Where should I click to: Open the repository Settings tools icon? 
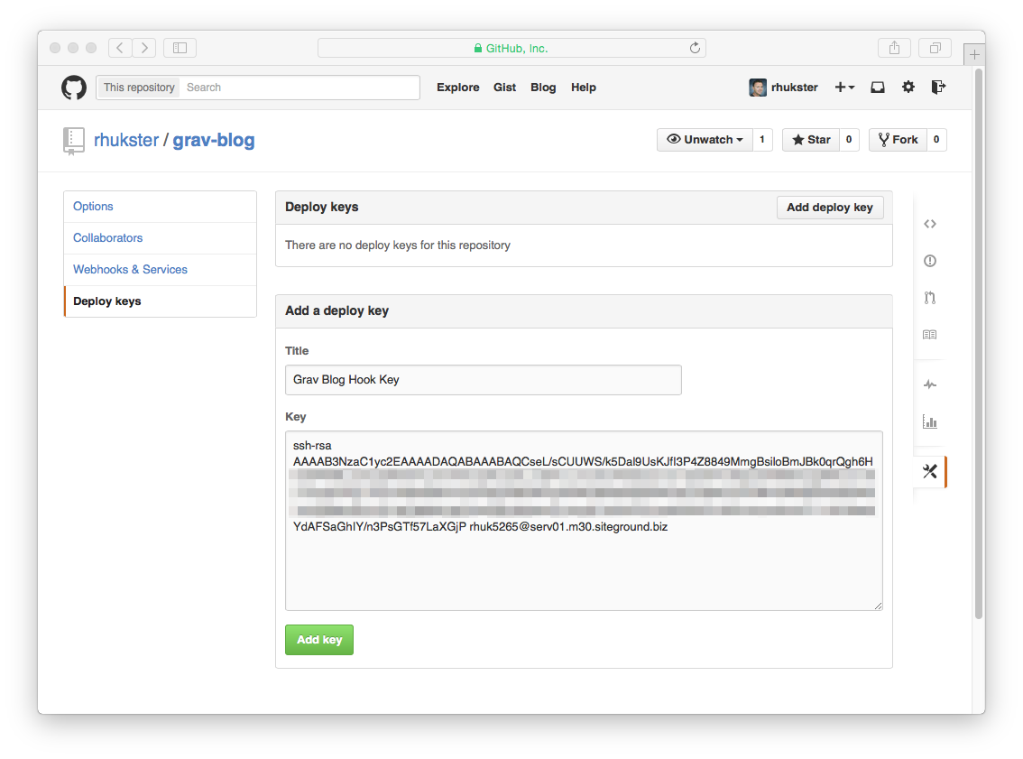click(930, 471)
